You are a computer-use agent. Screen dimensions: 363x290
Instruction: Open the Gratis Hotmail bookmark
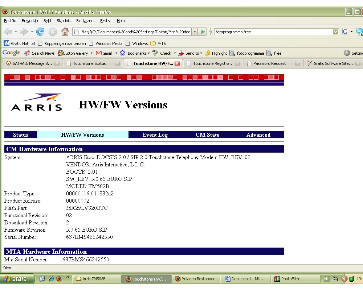click(20, 43)
